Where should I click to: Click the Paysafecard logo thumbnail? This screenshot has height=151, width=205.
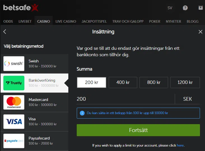pos(14,141)
